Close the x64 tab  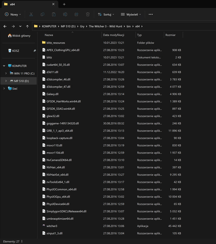coord(53,4)
